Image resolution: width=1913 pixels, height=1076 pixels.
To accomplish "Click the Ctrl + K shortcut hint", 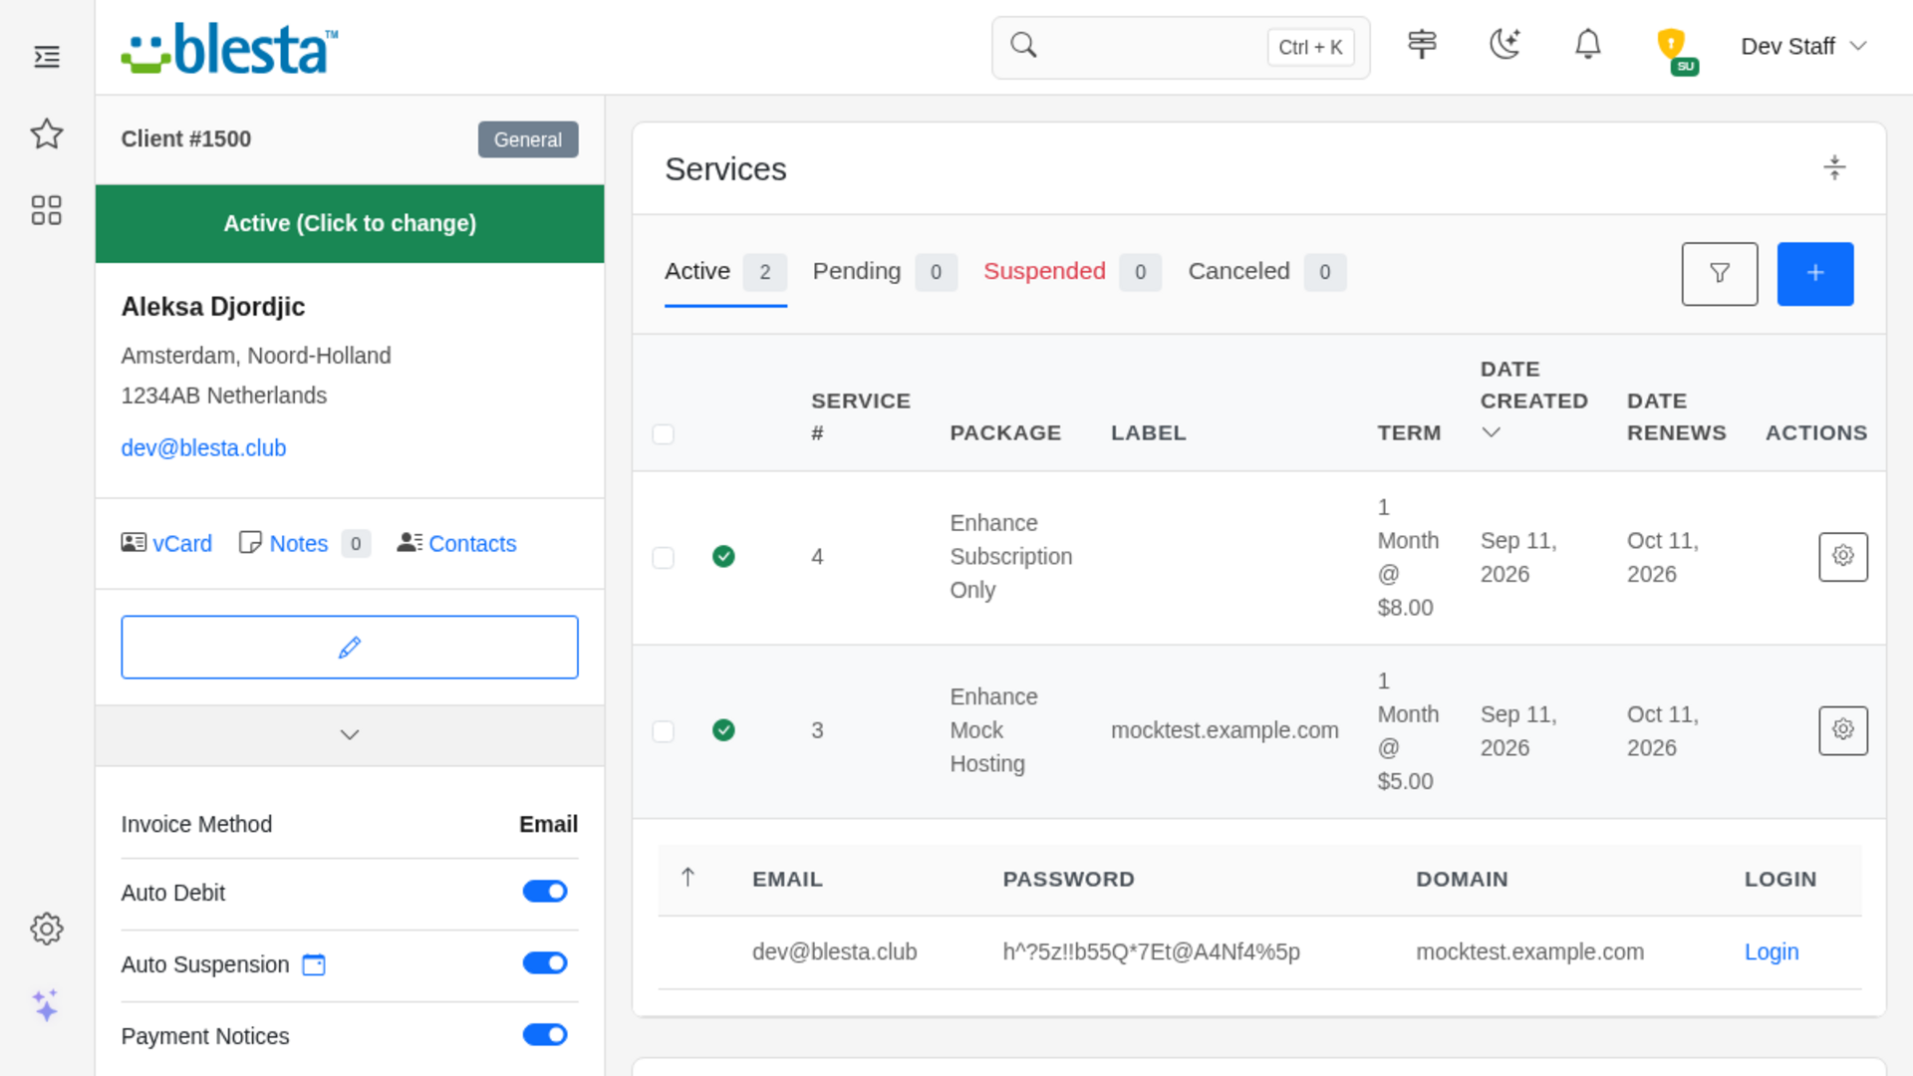I will click(x=1310, y=47).
